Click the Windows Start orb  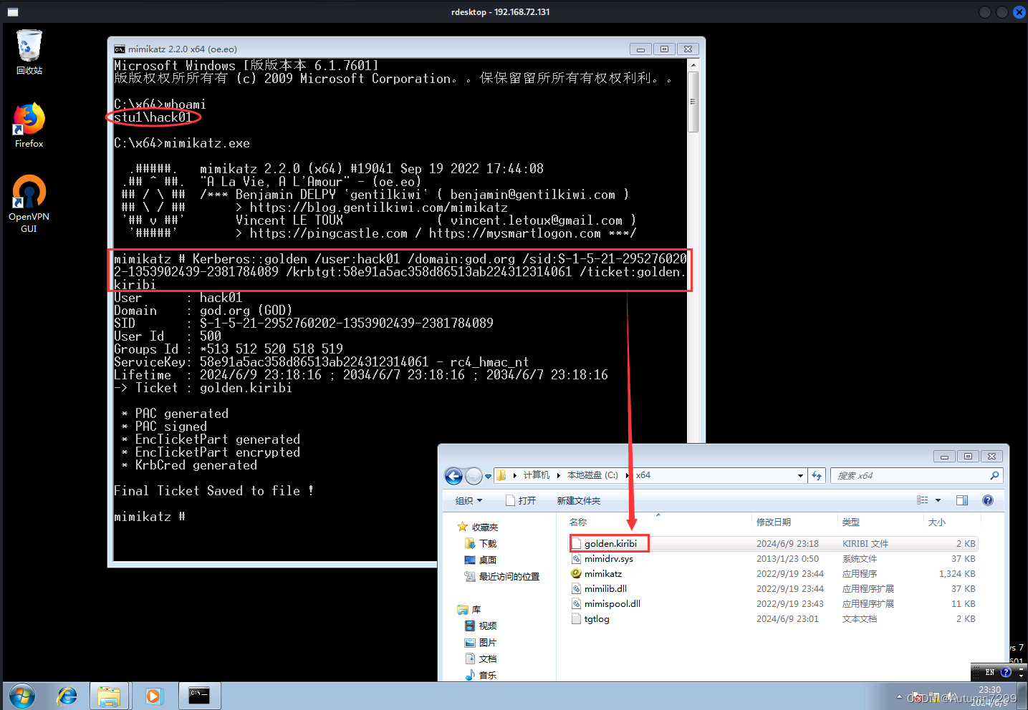tap(22, 695)
